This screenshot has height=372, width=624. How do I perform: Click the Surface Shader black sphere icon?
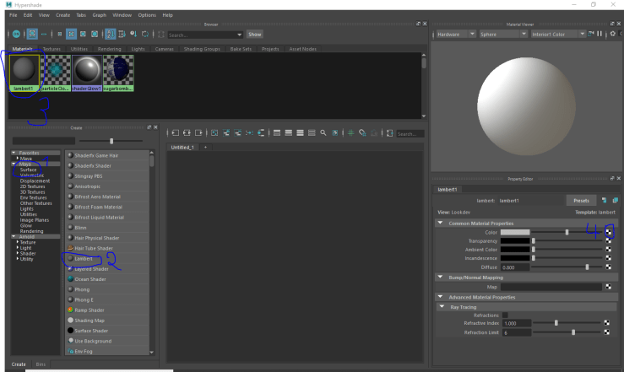click(x=69, y=331)
